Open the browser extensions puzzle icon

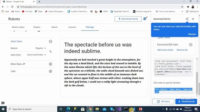click(188, 7)
